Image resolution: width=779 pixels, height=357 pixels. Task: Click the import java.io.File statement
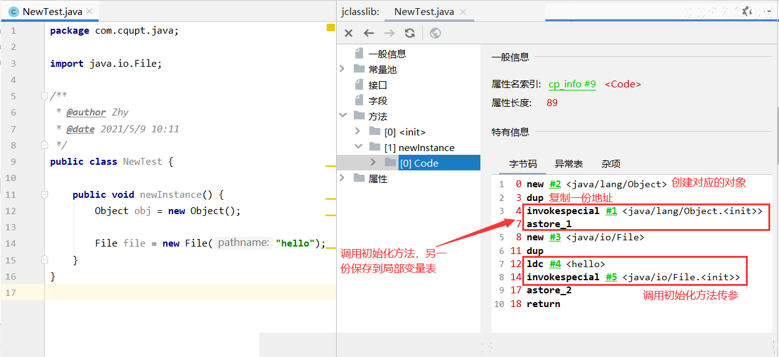tap(106, 64)
